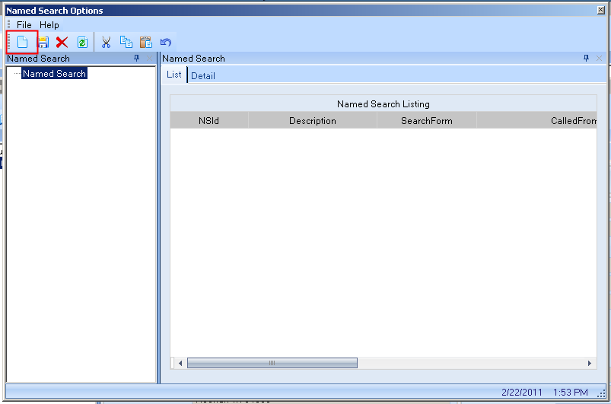Open the Help menu
Image resolution: width=611 pixels, height=404 pixels.
pos(49,25)
